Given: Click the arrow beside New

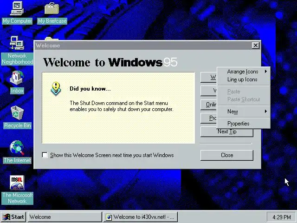Looking at the screenshot, I should [x=266, y=111].
